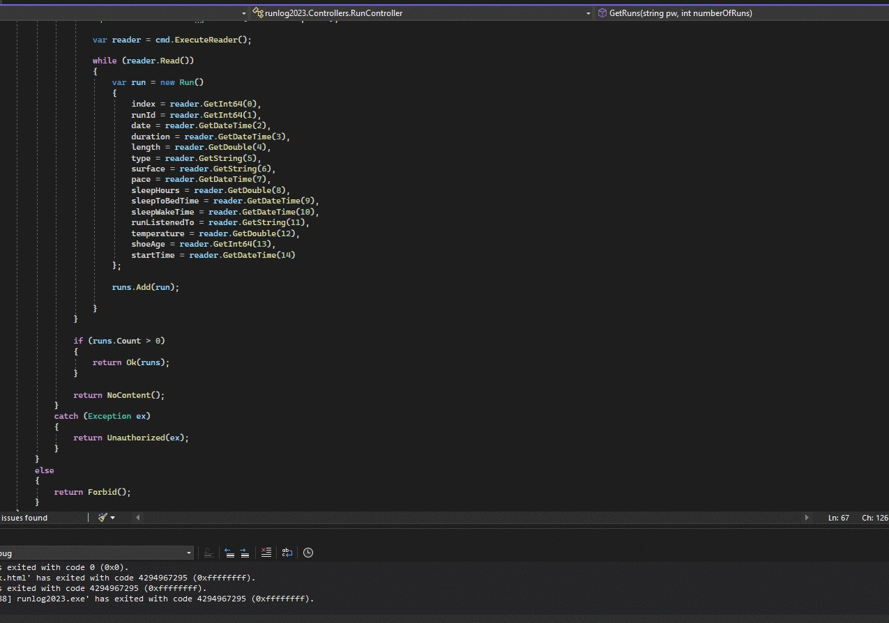Viewport: 889px width, 623px height.
Task: Click the GetRuns method cube icon
Action: [602, 13]
